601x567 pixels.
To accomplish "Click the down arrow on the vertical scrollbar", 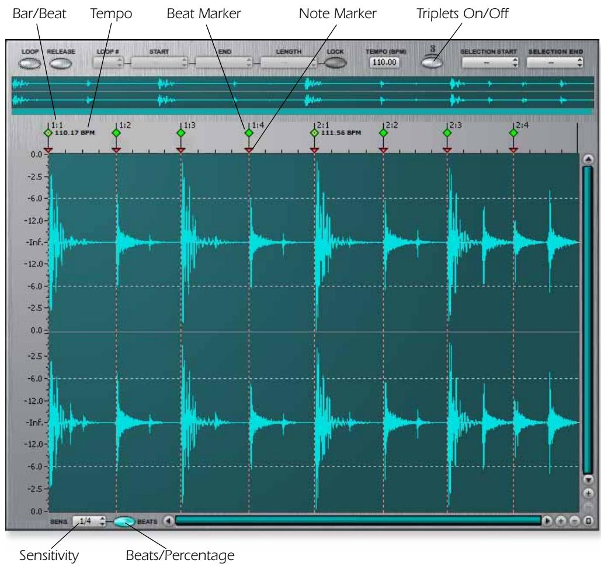I will 588,480.
